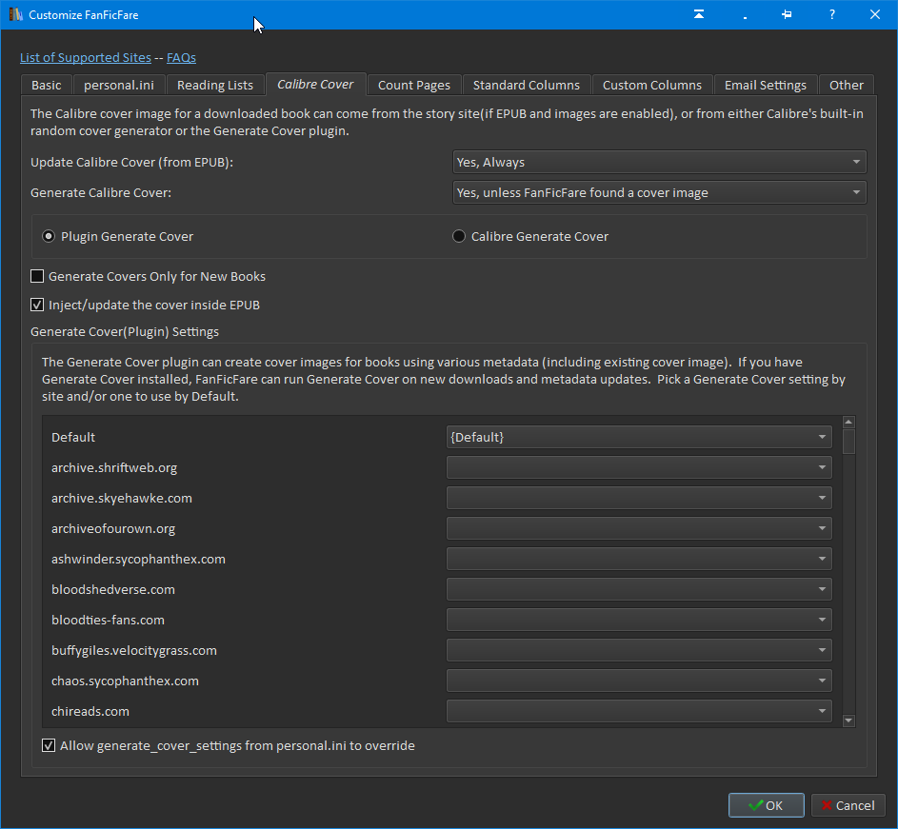Click the site list scroll down arrow
Screen dimensions: 898x829
tap(848, 720)
